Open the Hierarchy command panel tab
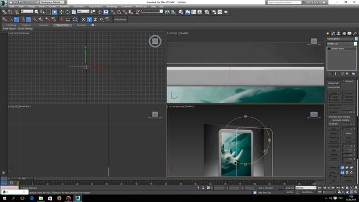Image resolution: width=359 pixels, height=202 pixels. [x=339, y=34]
